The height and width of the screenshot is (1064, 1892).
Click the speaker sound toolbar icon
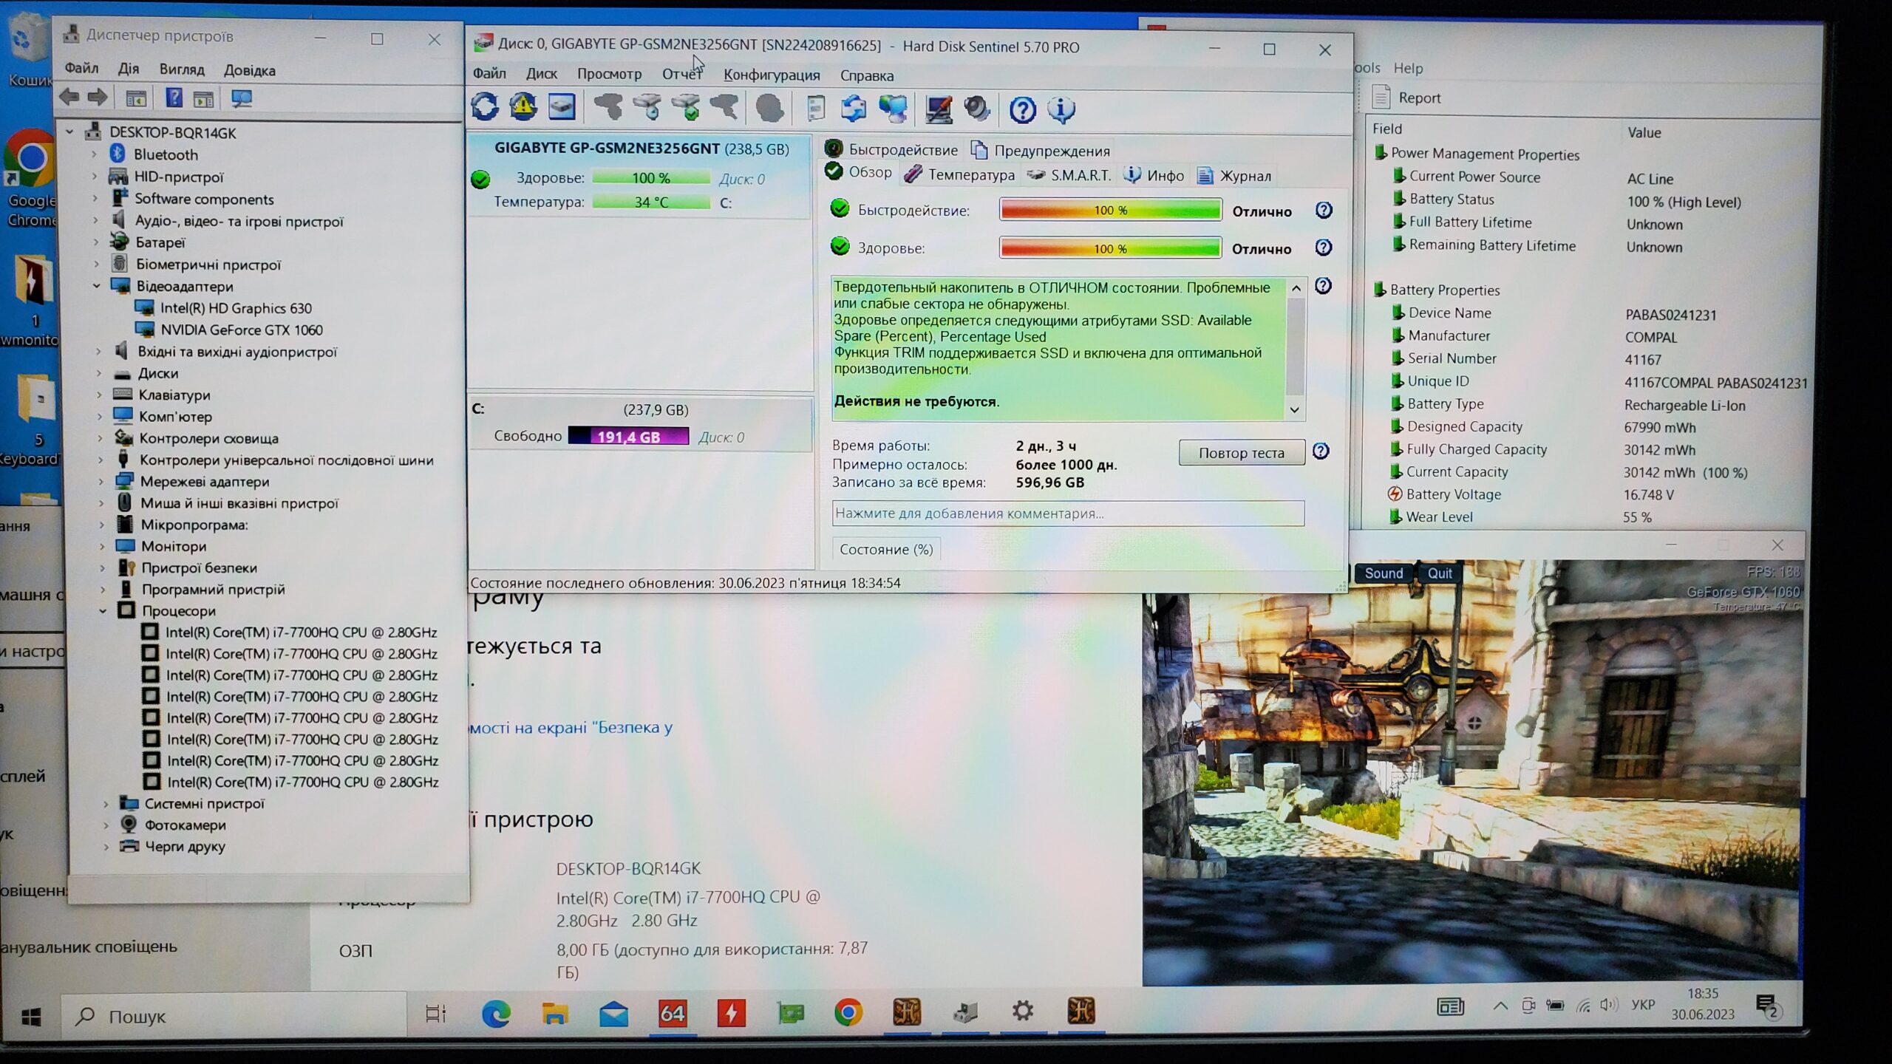[x=976, y=109]
